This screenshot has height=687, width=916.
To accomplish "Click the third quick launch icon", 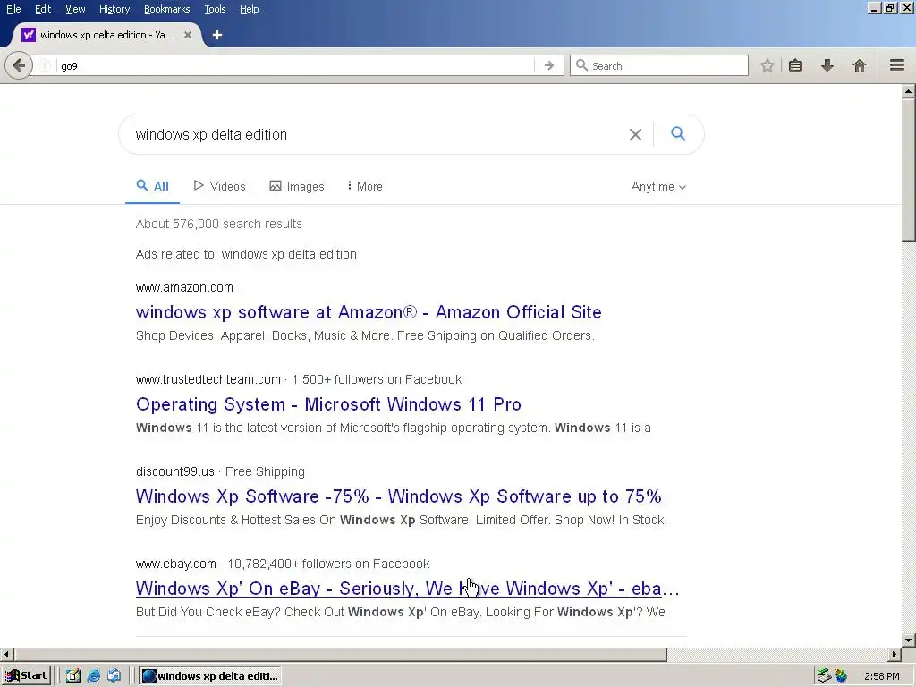I will [114, 676].
